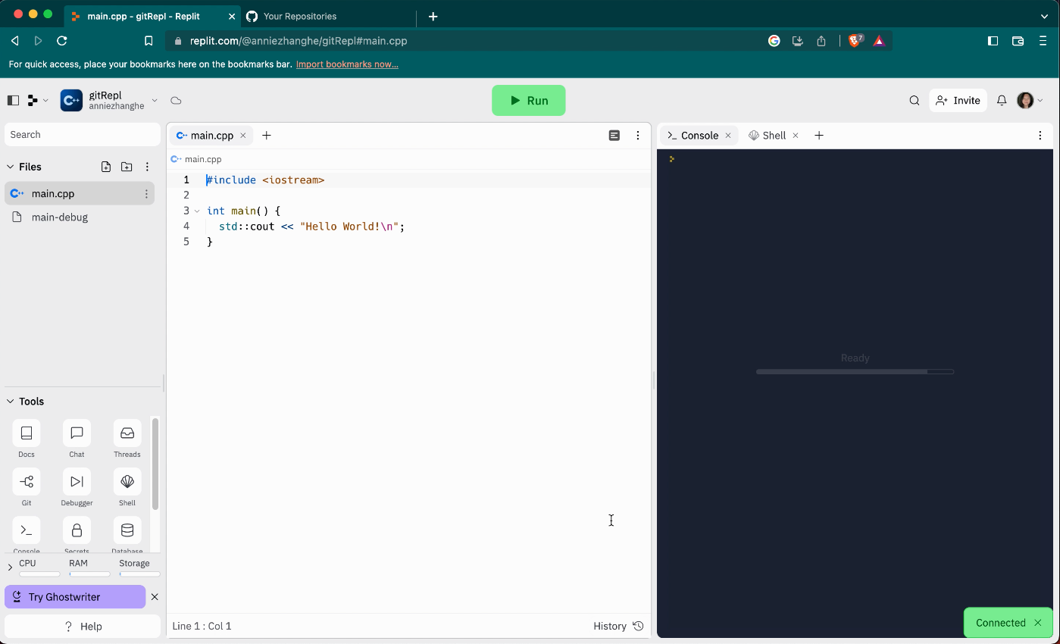
Task: Click inside the Search files field
Action: coord(82,134)
